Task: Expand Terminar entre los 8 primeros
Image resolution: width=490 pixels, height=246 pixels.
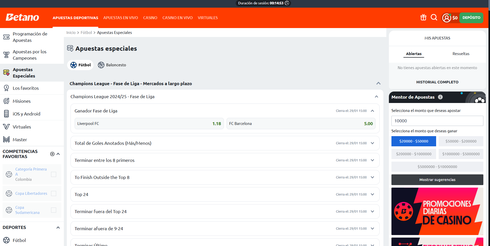Action: point(373,160)
